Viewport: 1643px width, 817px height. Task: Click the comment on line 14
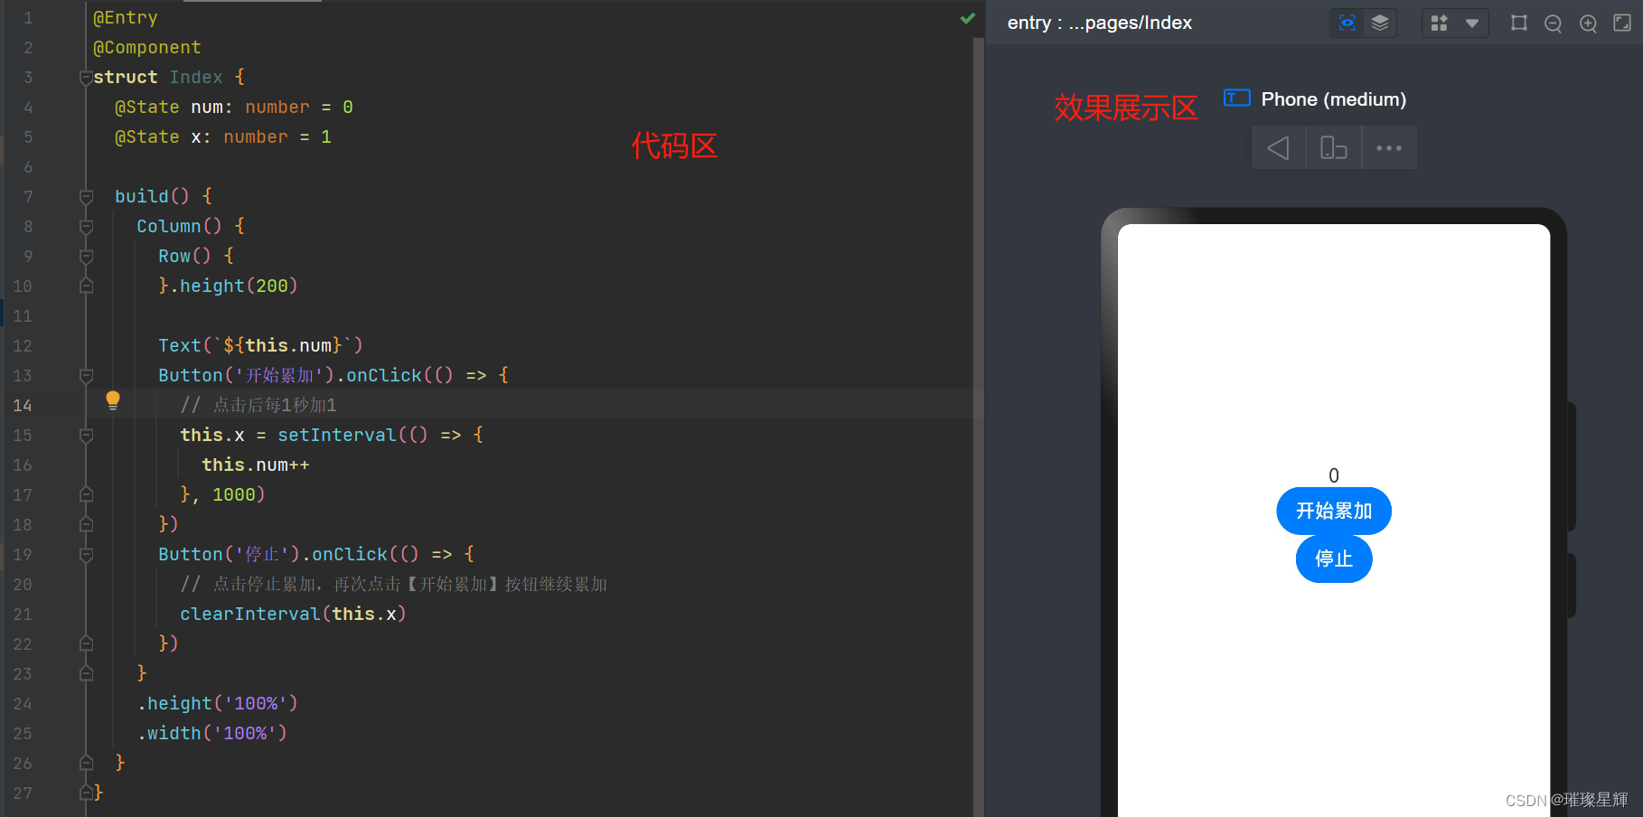click(258, 405)
